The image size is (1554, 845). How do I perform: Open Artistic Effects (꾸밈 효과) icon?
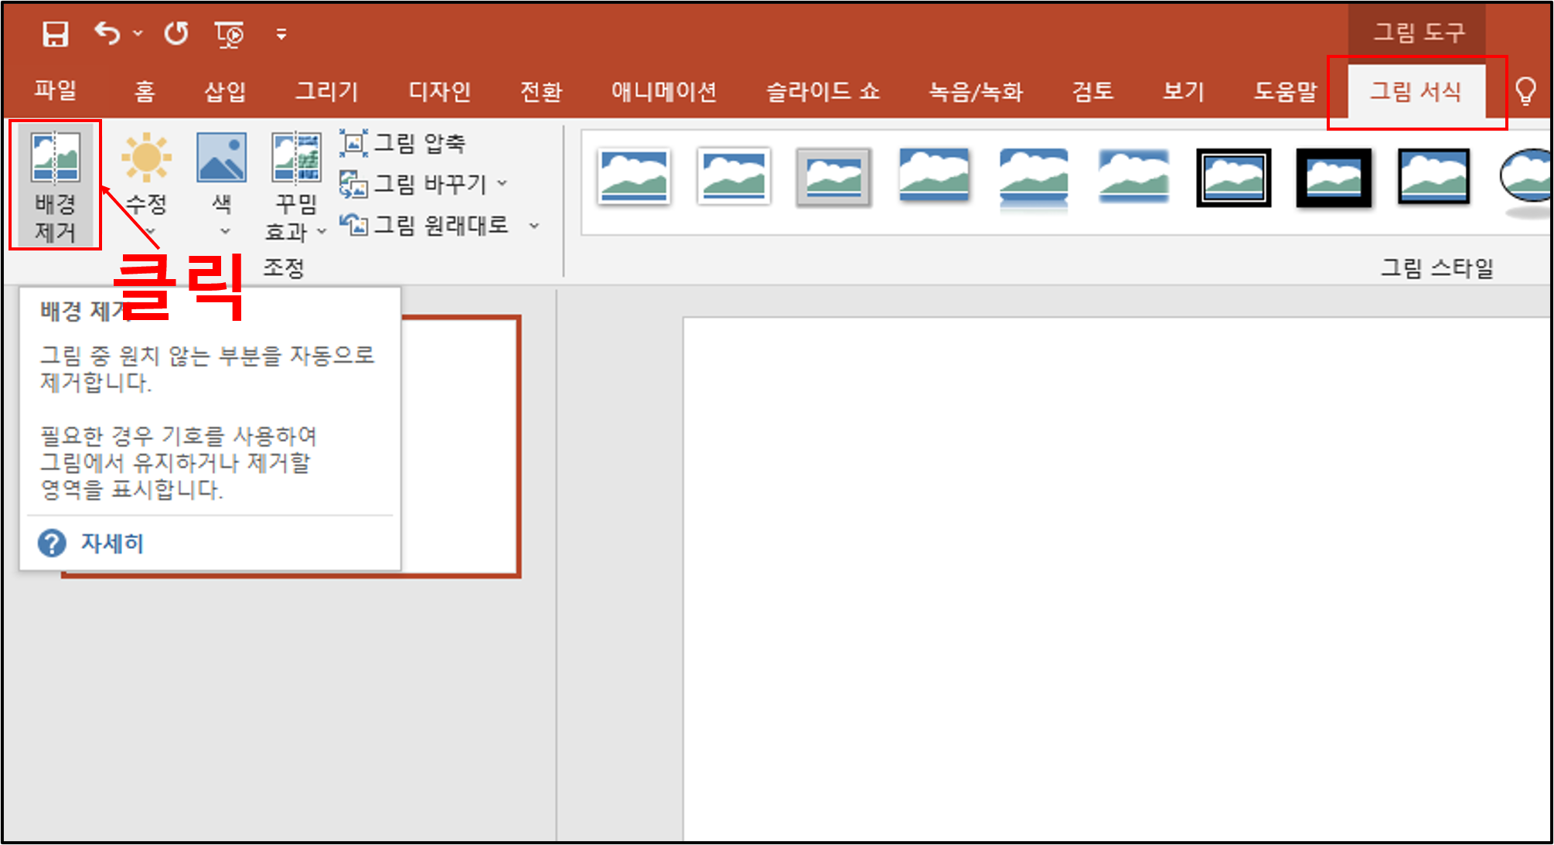click(296, 158)
